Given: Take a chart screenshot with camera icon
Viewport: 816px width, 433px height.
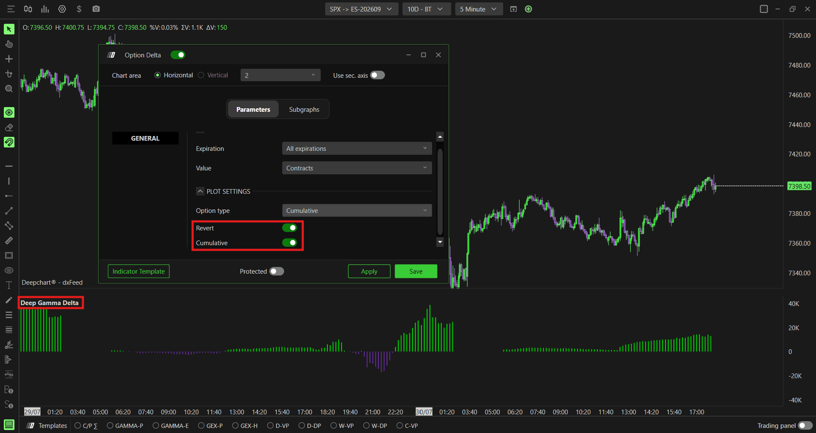Looking at the screenshot, I should [x=96, y=9].
